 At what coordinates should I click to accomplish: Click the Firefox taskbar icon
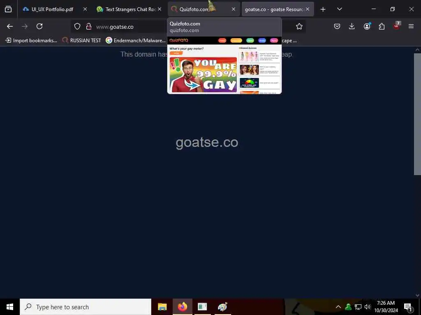[x=182, y=307]
